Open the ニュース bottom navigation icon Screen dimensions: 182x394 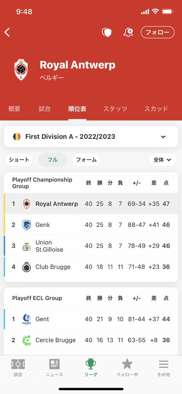coord(55,364)
